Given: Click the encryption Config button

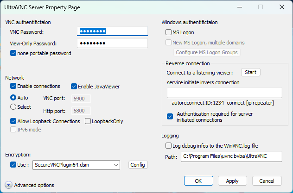Looking at the screenshot, I should (x=138, y=165).
